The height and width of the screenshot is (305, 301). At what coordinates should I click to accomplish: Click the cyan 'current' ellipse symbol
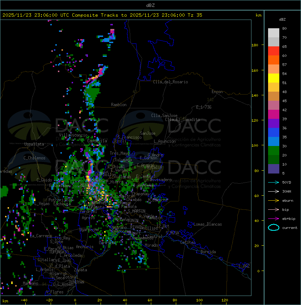(274, 227)
